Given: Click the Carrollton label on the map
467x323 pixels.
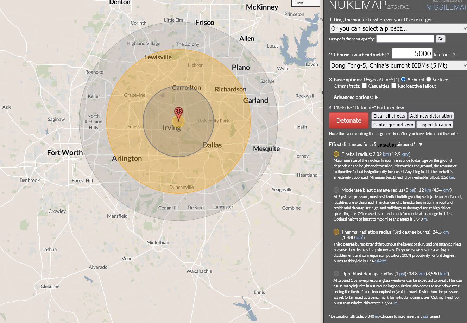Looking at the screenshot, I should coord(187,87).
